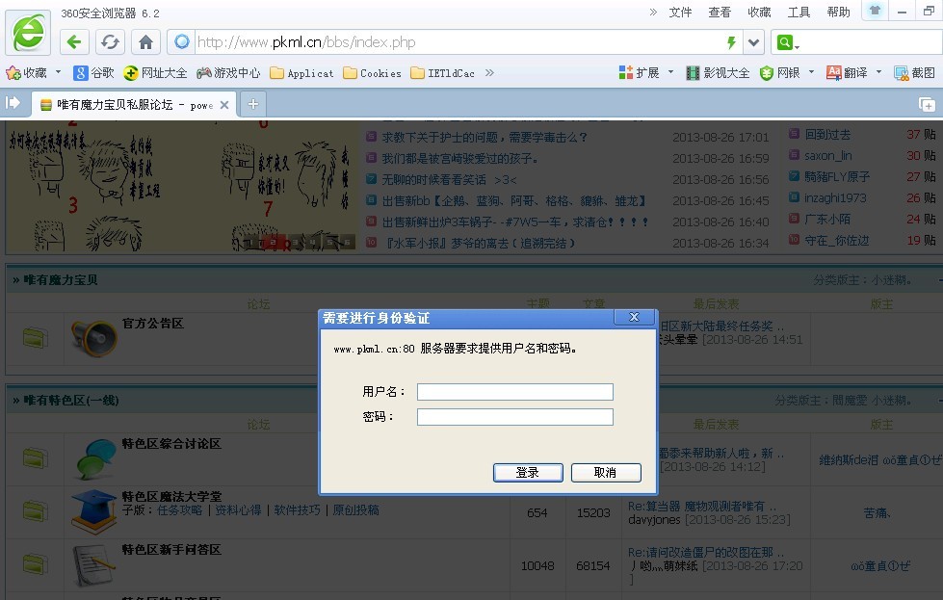Expand the address bar history dropdown

[753, 42]
